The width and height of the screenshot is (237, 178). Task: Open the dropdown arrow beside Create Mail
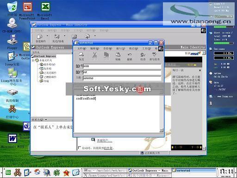(x=47, y=36)
